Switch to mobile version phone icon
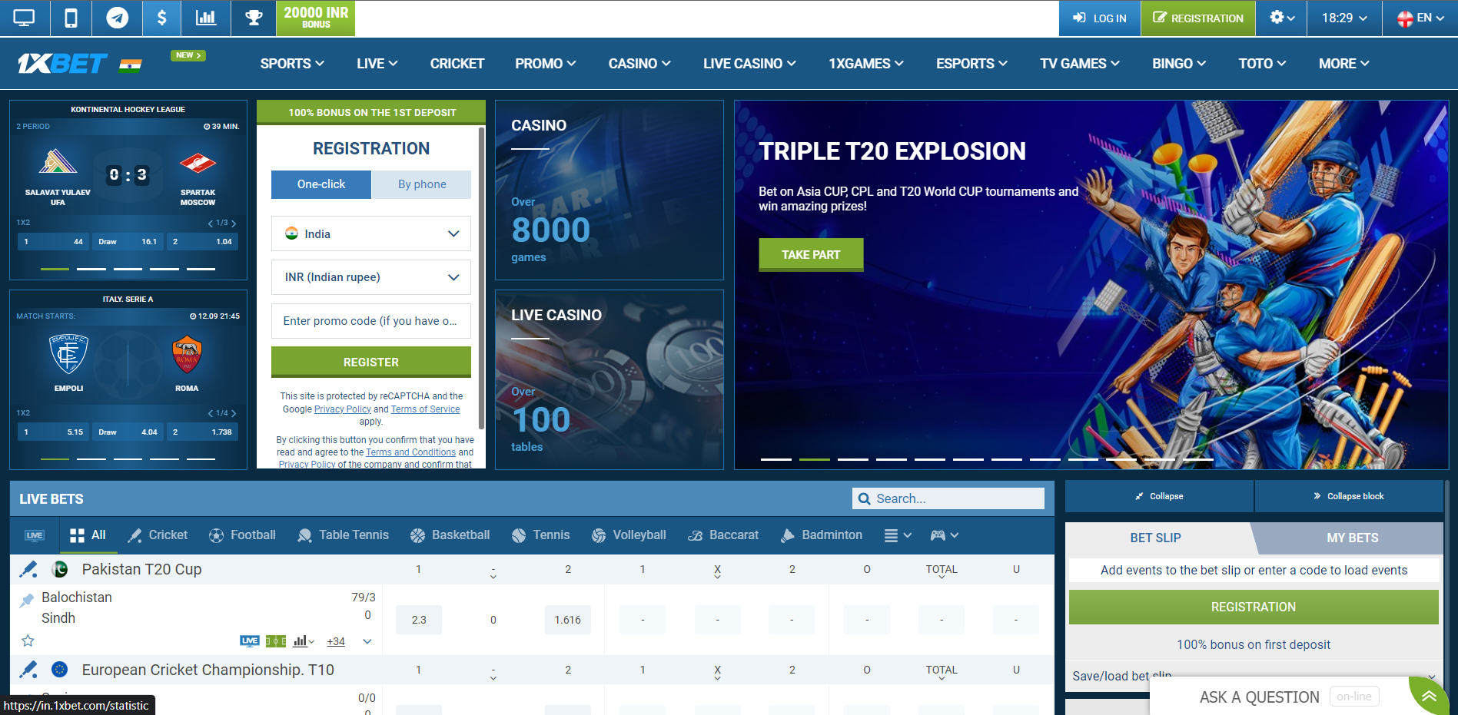The width and height of the screenshot is (1458, 715). [71, 18]
